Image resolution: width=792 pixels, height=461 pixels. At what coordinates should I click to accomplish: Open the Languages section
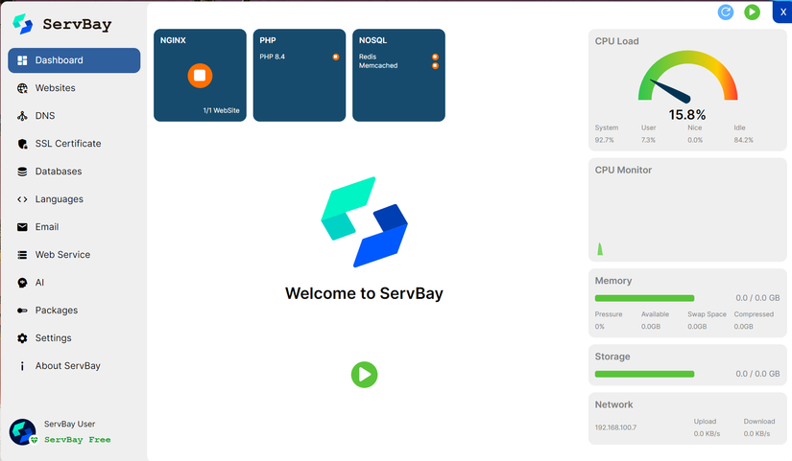pos(74,199)
